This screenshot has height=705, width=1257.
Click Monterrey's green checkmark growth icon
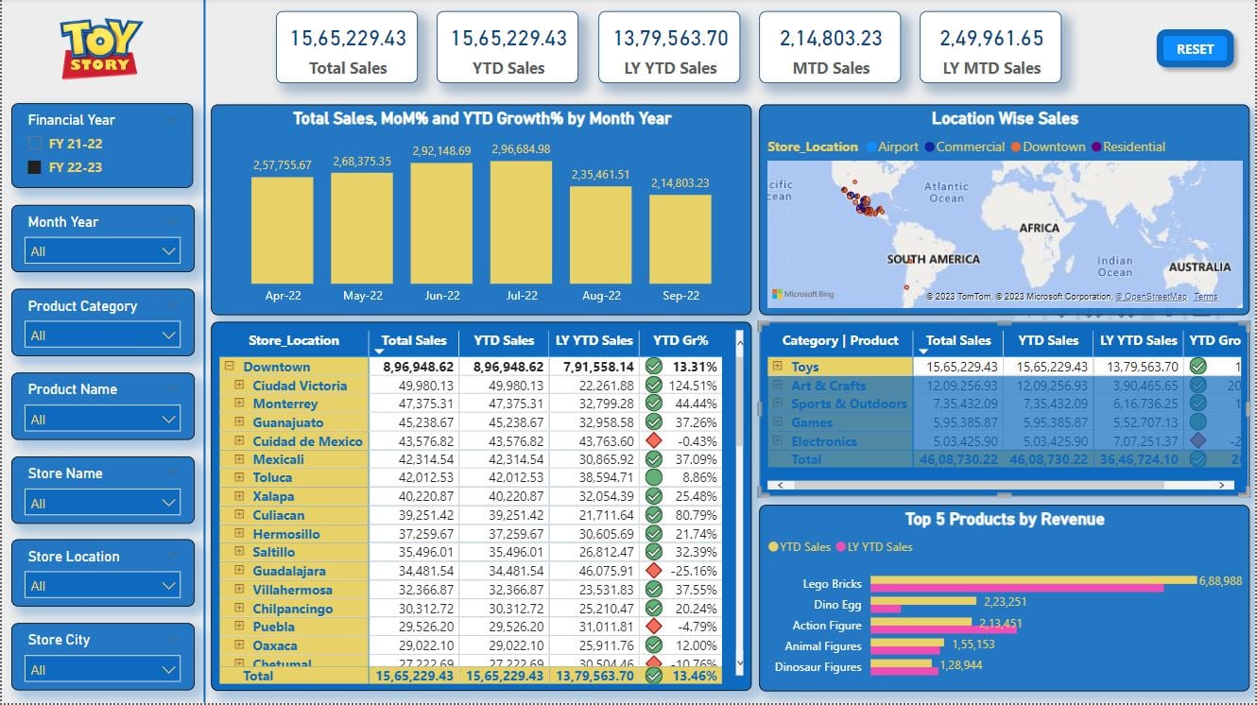[653, 404]
